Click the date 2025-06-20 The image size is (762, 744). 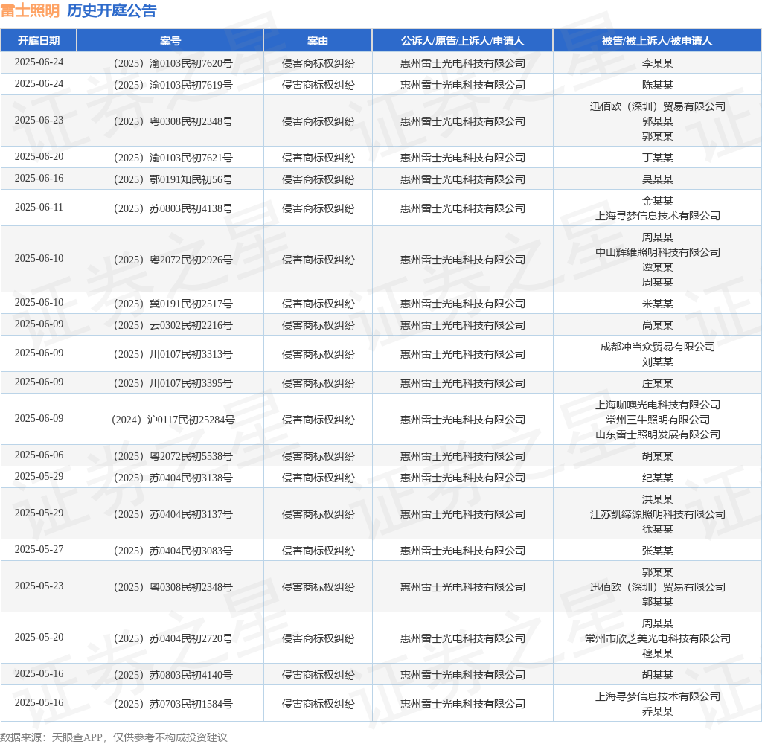(x=39, y=156)
